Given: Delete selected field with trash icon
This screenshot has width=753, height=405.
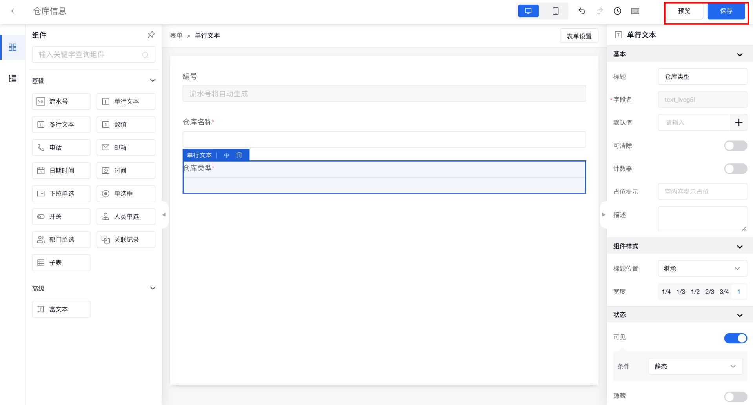Looking at the screenshot, I should point(239,155).
